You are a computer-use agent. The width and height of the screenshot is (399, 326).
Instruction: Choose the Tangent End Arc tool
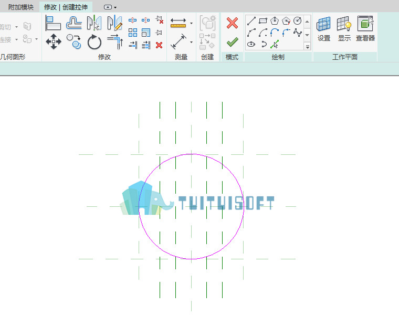click(x=275, y=33)
